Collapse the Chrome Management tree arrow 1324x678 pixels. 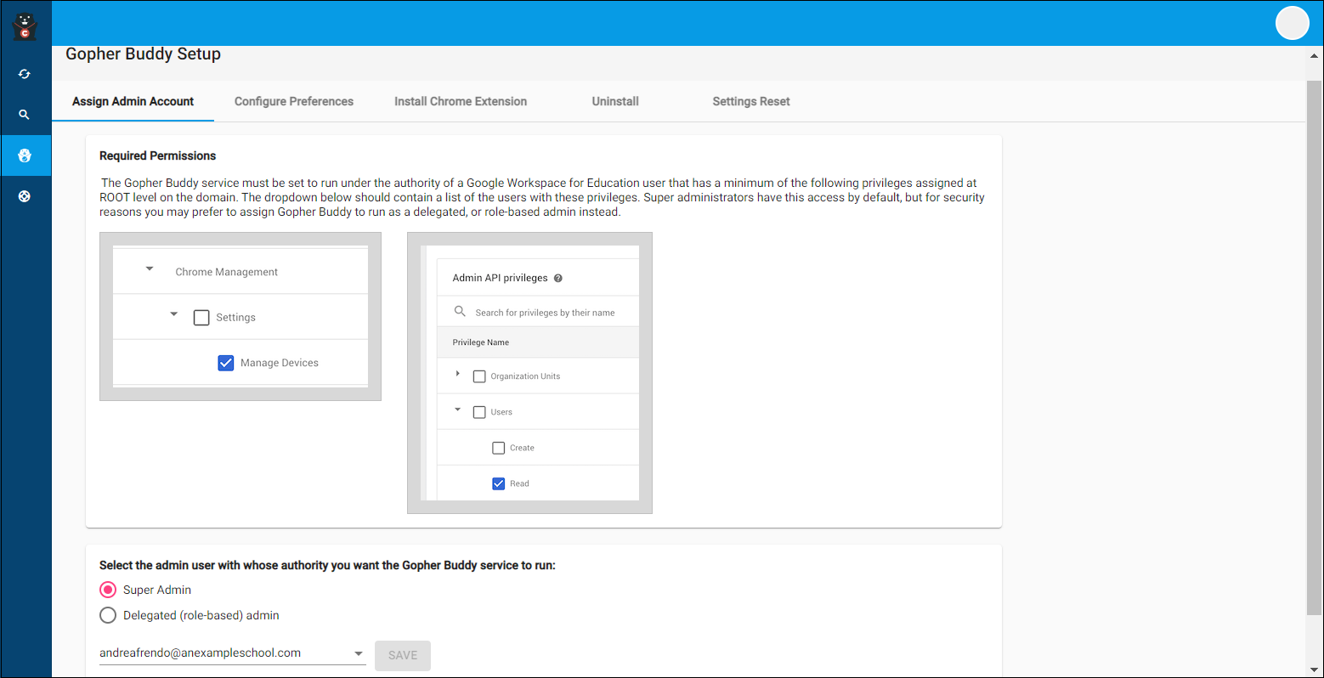pos(150,269)
